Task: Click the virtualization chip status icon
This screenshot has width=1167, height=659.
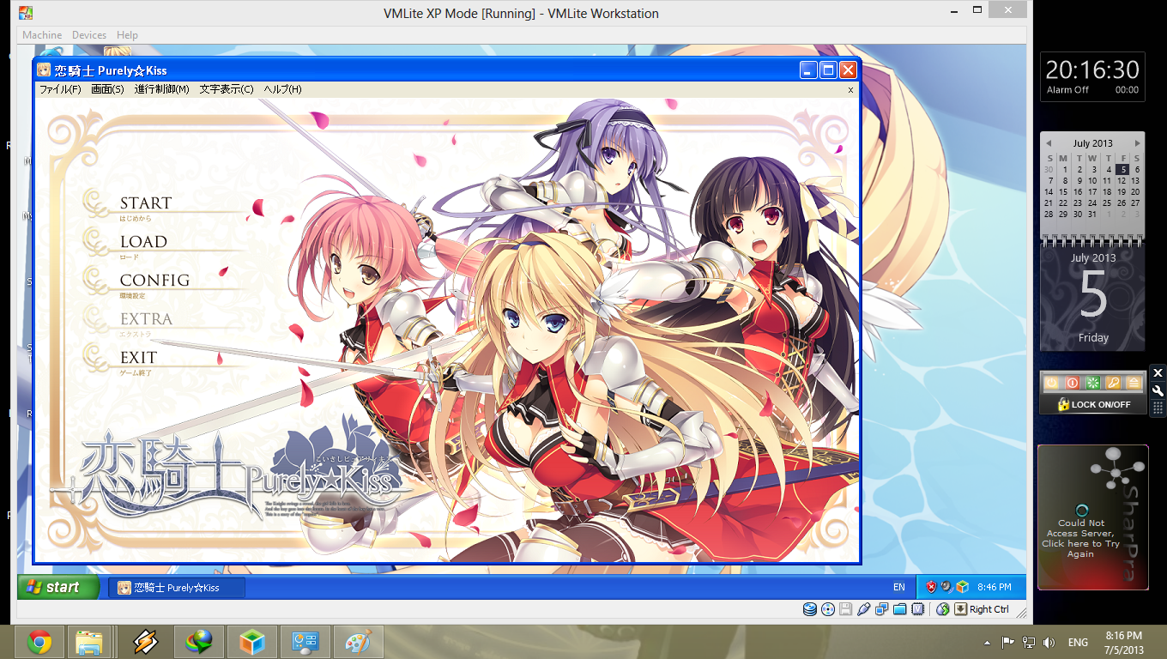Action: tap(918, 609)
